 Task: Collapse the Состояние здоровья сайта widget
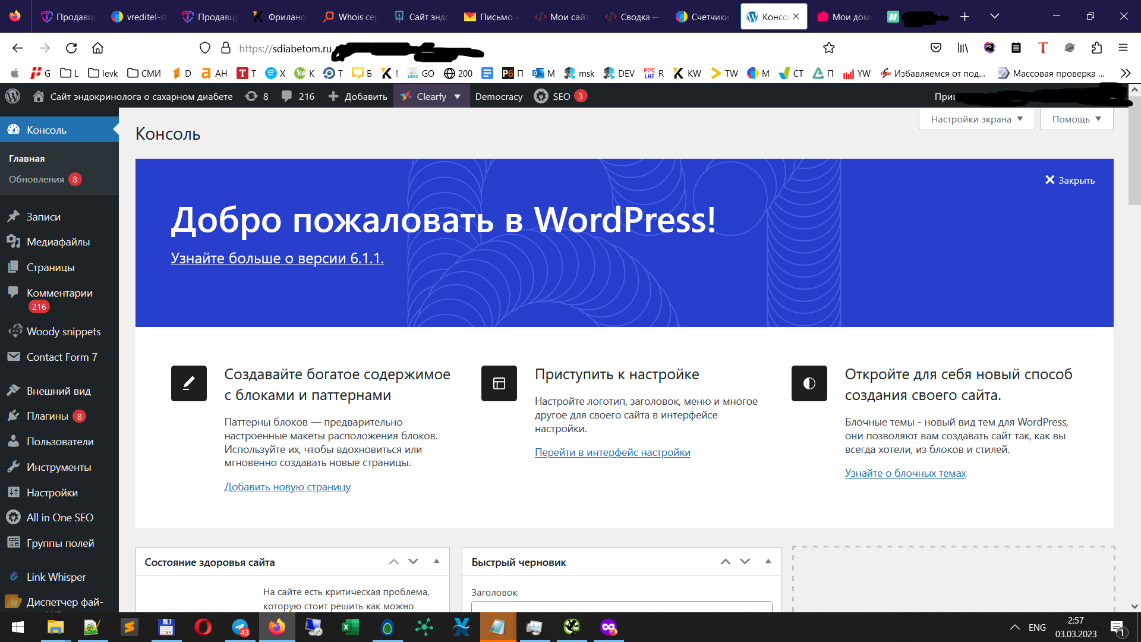click(x=437, y=562)
